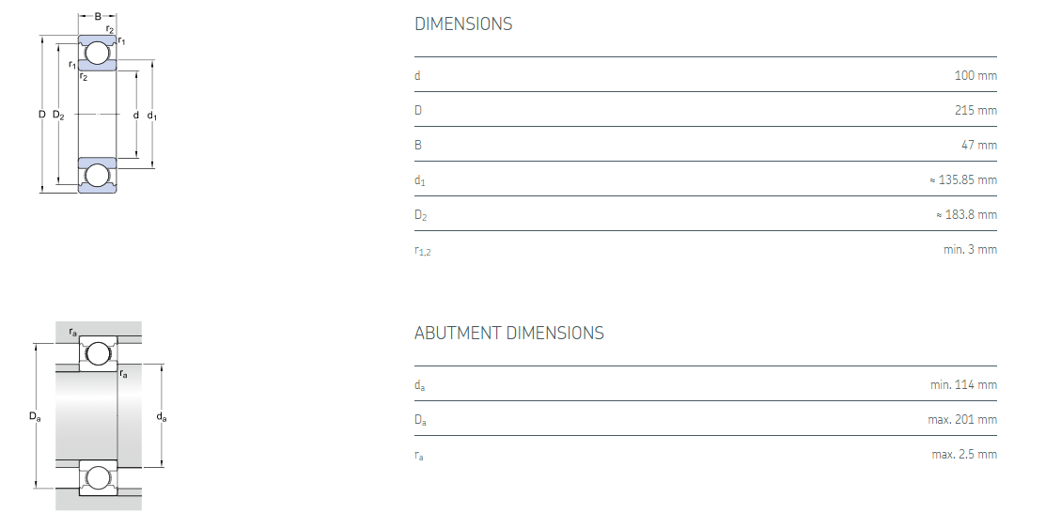This screenshot has height=529, width=1061.
Task: Click the min. 3 mm chamfer value
Action: click(970, 249)
